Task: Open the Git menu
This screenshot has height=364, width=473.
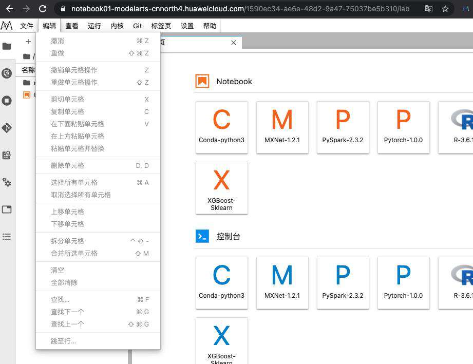Action: pos(138,26)
